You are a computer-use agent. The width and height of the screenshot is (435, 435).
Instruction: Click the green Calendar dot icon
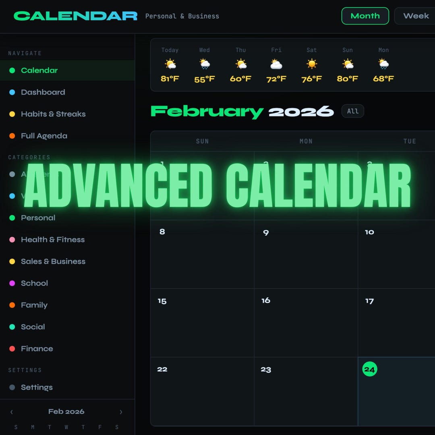[12, 70]
